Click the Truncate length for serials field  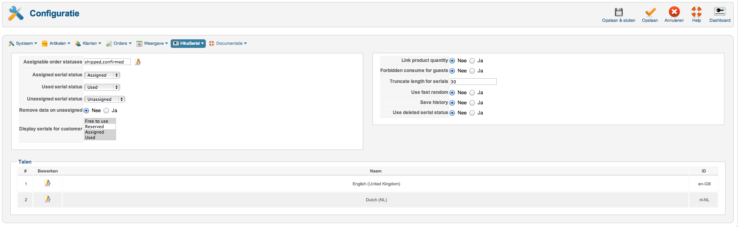coord(473,82)
